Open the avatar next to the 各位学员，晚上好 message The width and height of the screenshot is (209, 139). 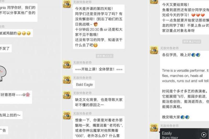(154, 50)
